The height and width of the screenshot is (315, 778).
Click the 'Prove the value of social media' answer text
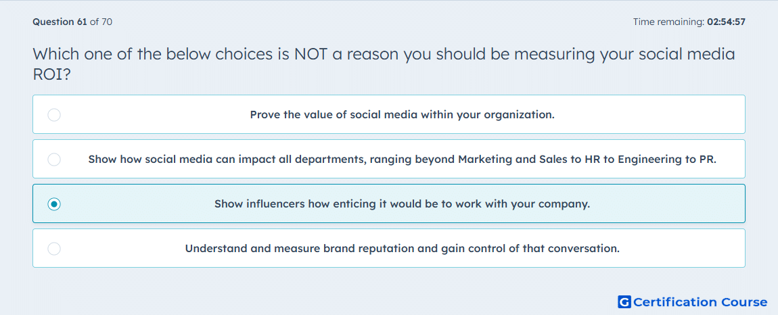point(402,115)
